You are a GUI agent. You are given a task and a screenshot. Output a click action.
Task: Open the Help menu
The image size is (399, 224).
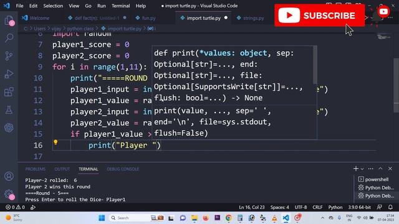coord(140,6)
